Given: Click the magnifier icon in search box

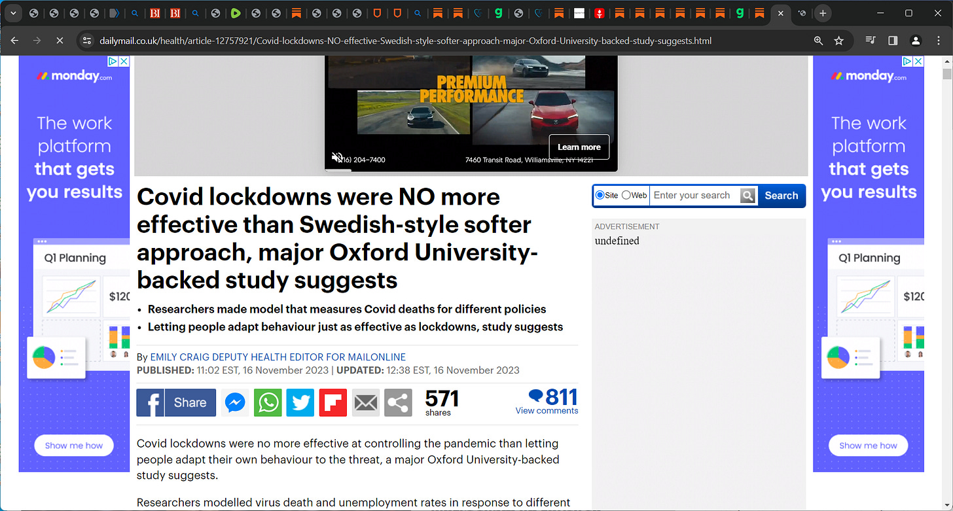Looking at the screenshot, I should pyautogui.click(x=748, y=196).
